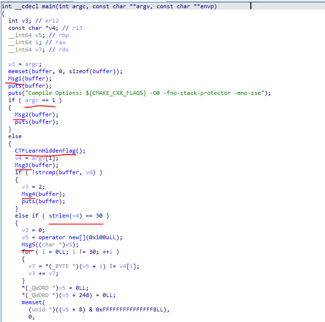Select the 0x100uLL allocation size
Image resolution: width=325 pixels, height=322 pixels.
pos(103,237)
